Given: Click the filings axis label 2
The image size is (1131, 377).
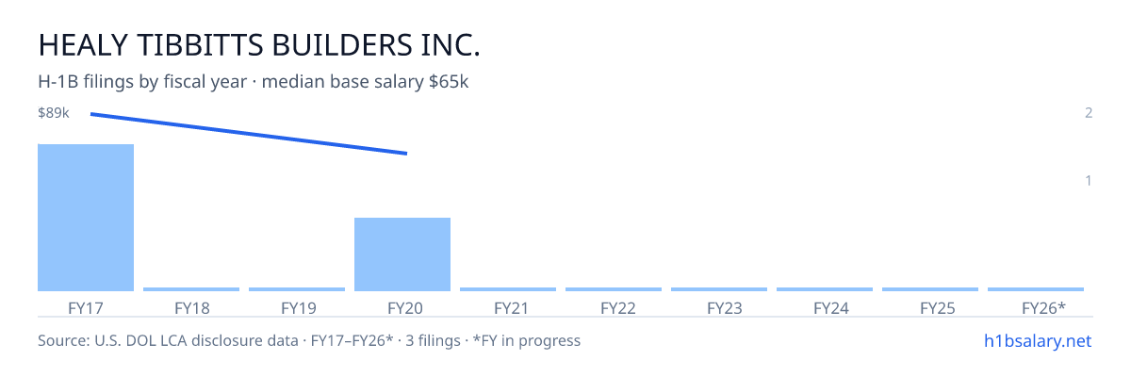Looking at the screenshot, I should (1089, 113).
